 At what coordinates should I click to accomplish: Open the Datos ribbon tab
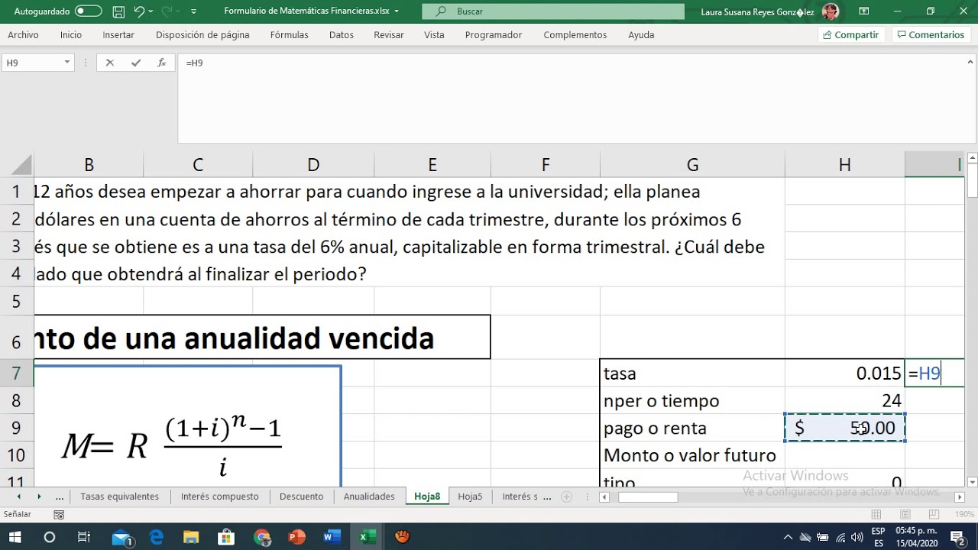point(342,35)
